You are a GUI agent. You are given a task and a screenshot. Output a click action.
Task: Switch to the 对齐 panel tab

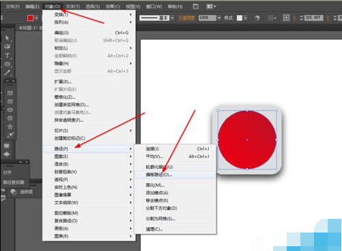(7, 172)
